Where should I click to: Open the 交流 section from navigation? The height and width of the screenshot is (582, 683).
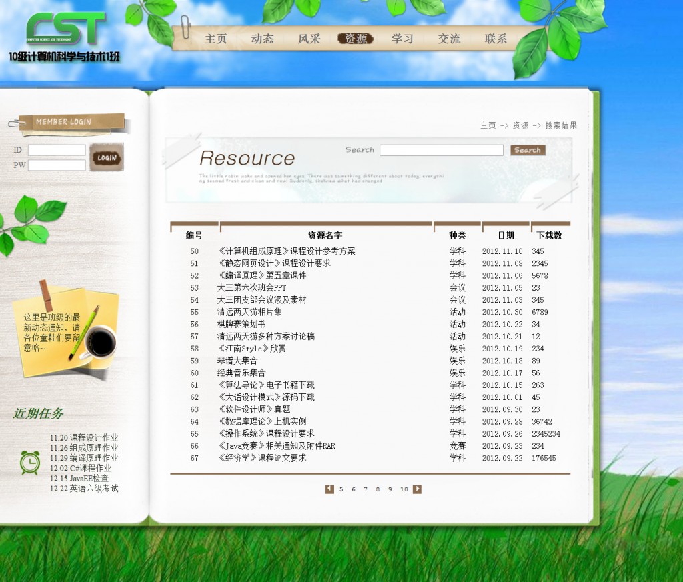click(x=449, y=39)
